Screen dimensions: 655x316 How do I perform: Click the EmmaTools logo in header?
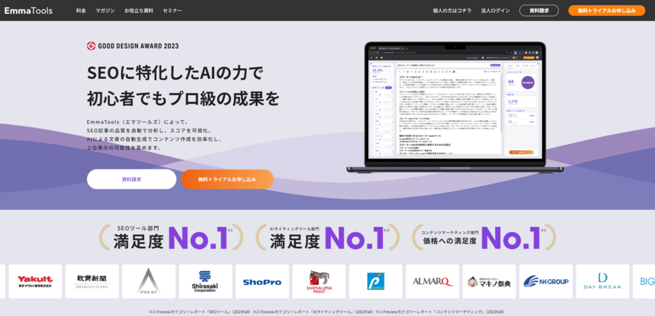[x=28, y=10]
